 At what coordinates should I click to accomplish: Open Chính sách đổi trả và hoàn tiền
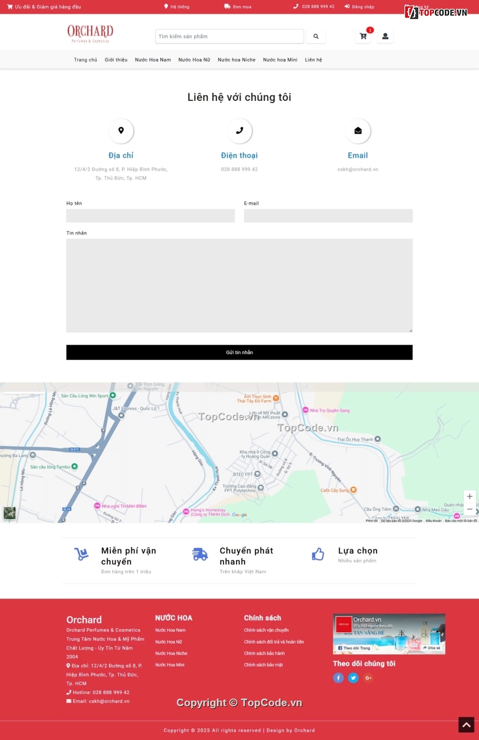click(x=274, y=642)
